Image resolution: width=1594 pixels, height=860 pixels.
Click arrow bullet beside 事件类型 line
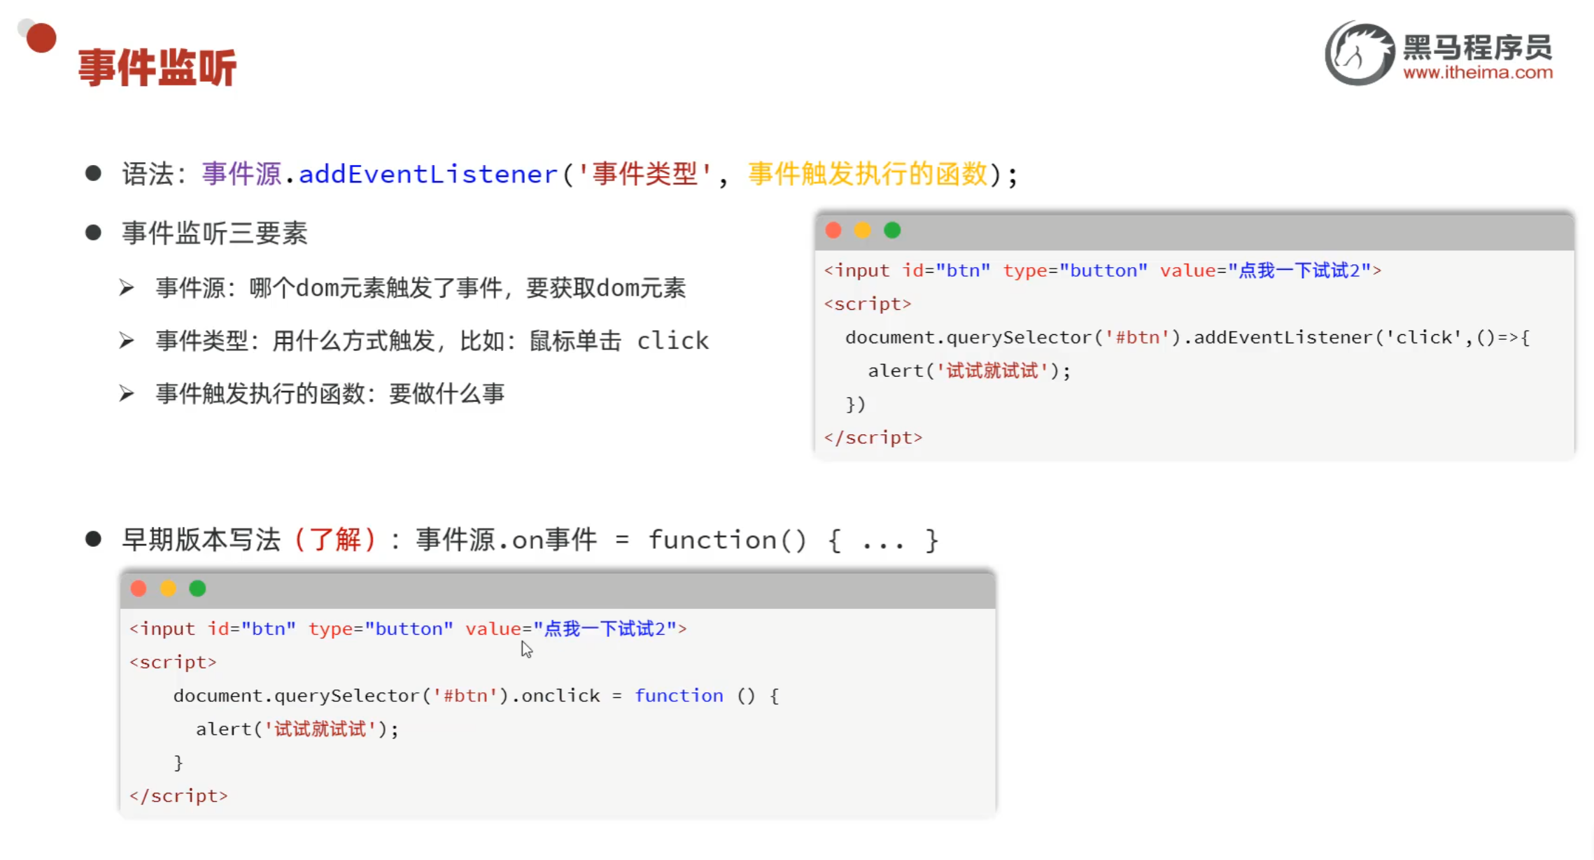click(x=127, y=341)
